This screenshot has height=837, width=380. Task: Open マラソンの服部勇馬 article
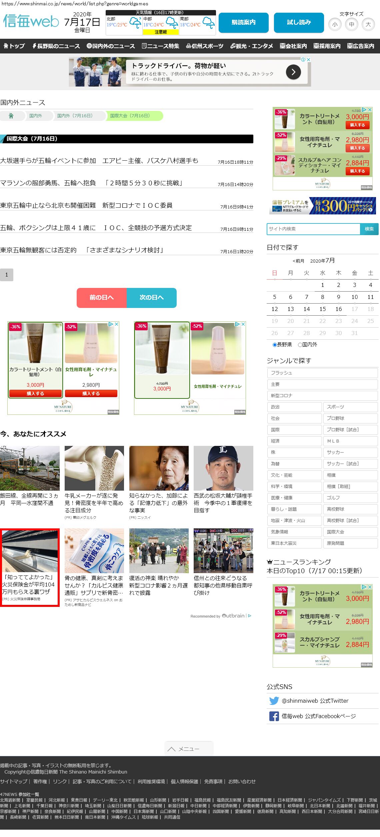coord(92,183)
